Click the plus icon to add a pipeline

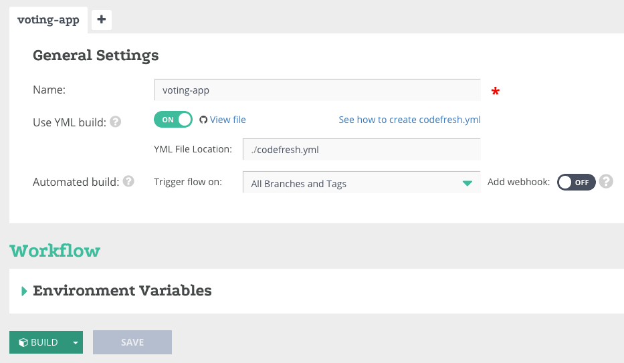click(102, 20)
